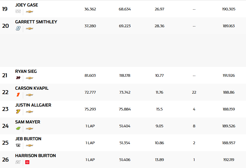
Task: Click the Chevrolet logo beside Sam Mayer
Action: pyautogui.click(x=29, y=129)
